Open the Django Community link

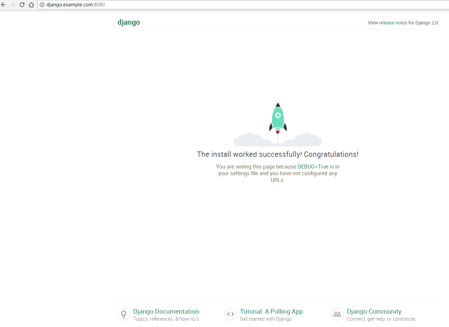(374, 311)
